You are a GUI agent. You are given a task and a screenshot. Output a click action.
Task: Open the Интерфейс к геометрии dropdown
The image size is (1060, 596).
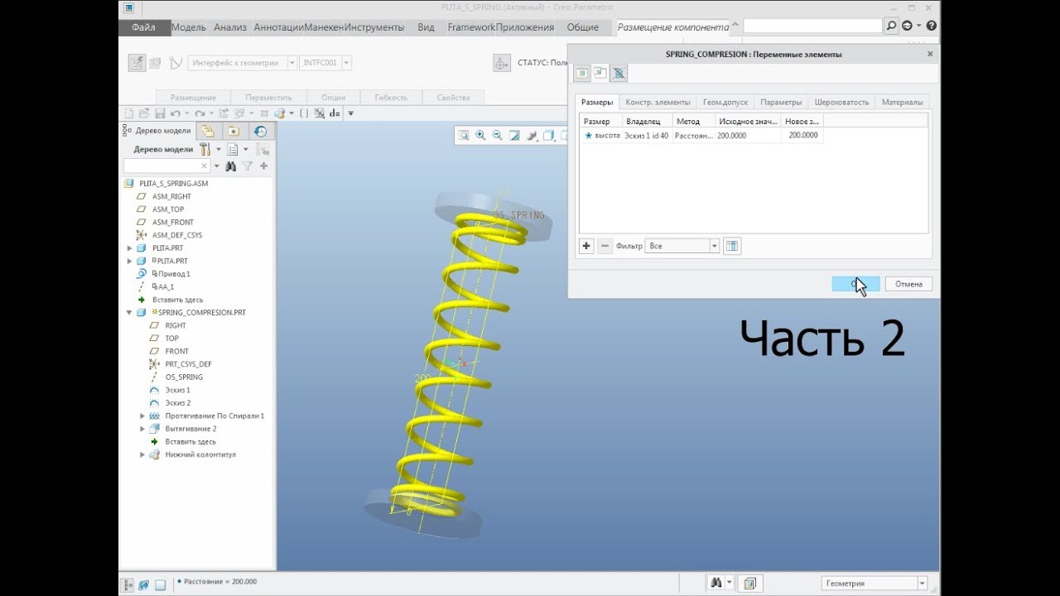coord(243,63)
